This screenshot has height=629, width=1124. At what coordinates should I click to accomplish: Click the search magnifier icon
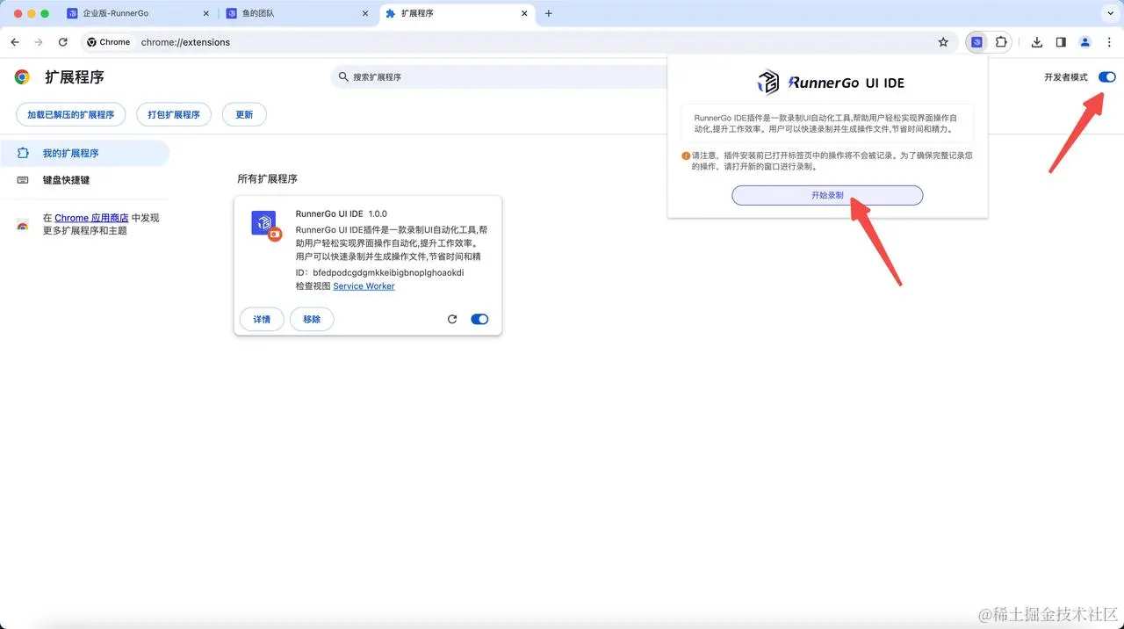[342, 77]
